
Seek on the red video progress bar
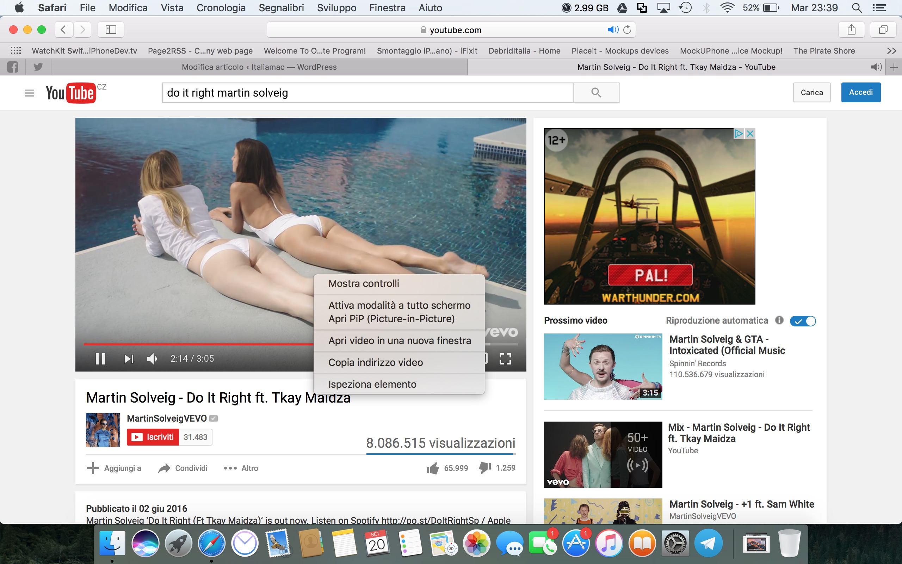pyautogui.click(x=198, y=344)
